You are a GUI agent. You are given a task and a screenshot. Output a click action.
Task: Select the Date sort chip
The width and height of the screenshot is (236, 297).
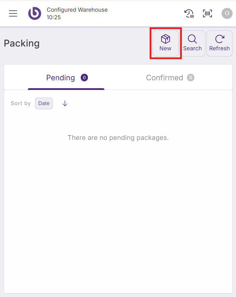(44, 103)
